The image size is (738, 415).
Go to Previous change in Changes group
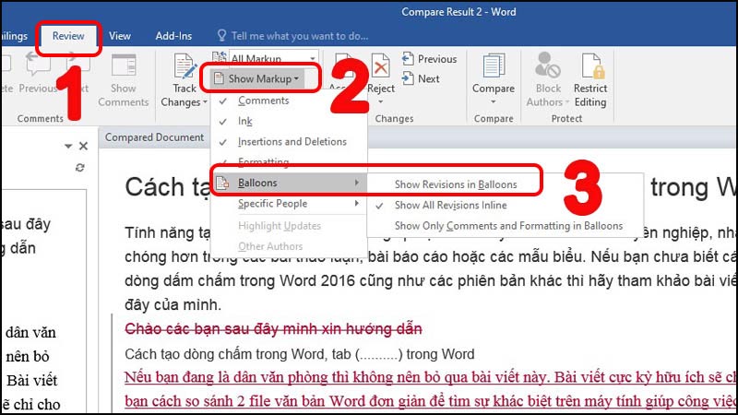click(x=429, y=59)
